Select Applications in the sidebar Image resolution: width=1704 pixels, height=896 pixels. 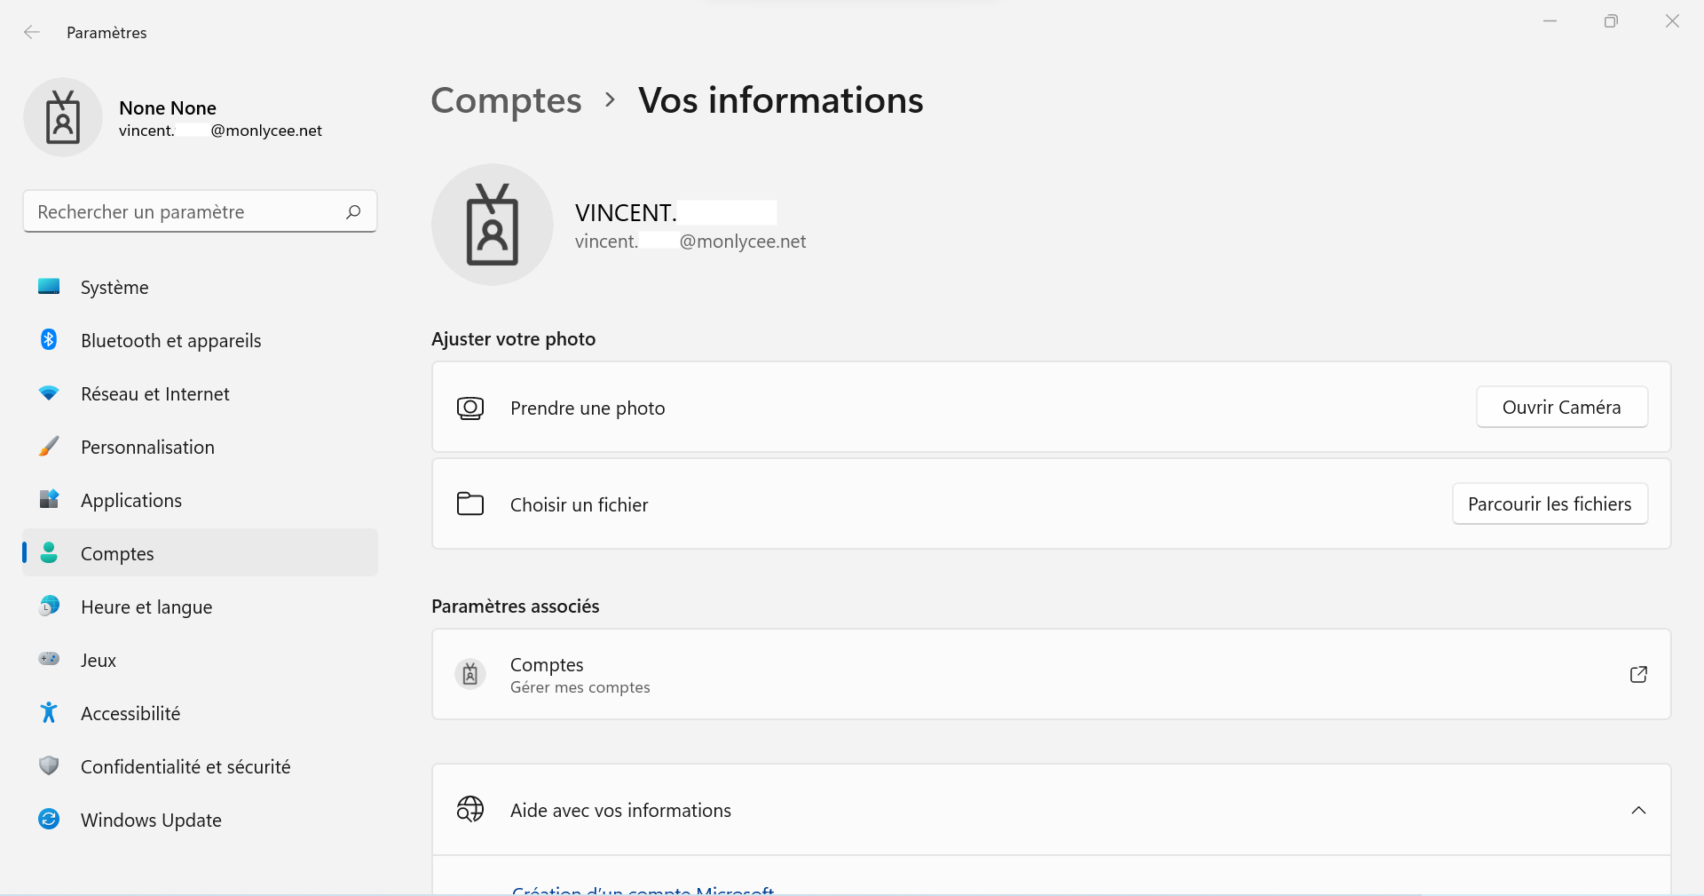click(x=200, y=500)
